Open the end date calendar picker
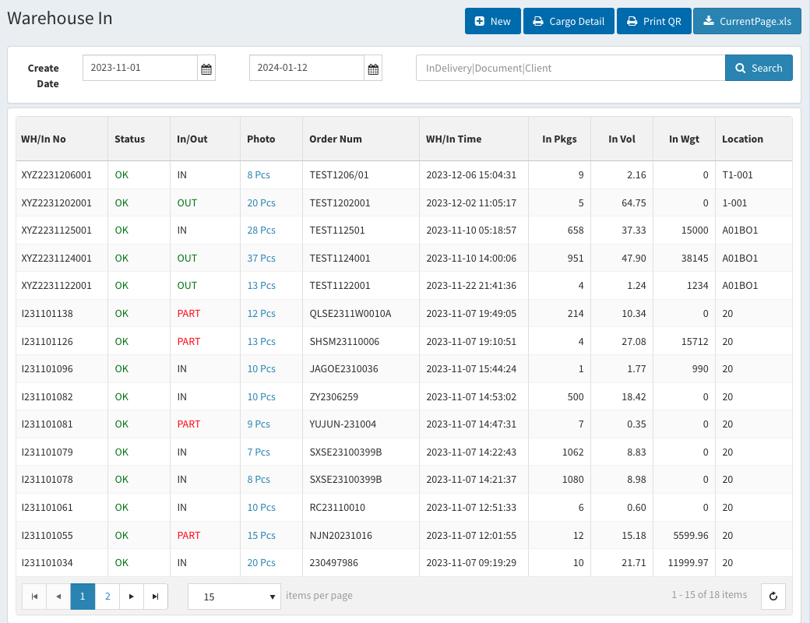This screenshot has height=623, width=810. [373, 69]
